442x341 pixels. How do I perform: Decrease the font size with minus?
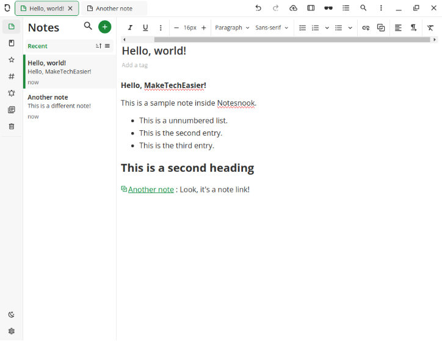tap(176, 28)
